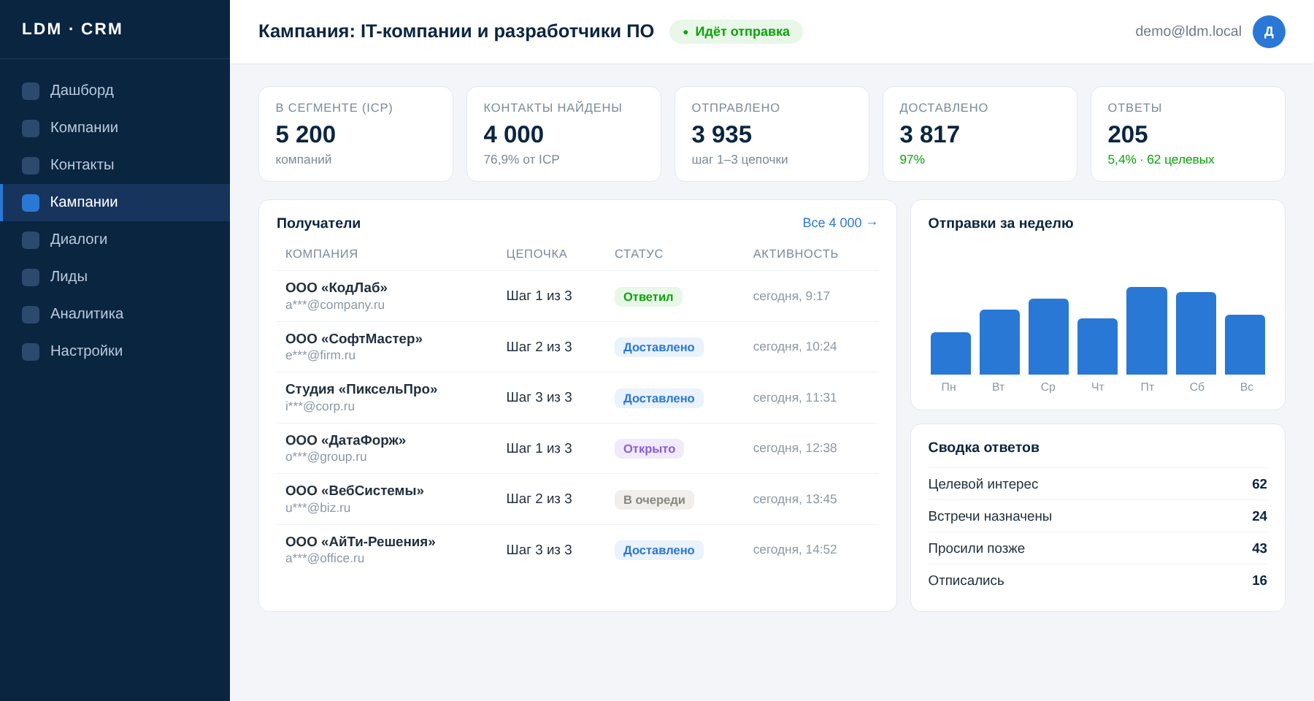Open Дашборд in the sidebar

(115, 91)
